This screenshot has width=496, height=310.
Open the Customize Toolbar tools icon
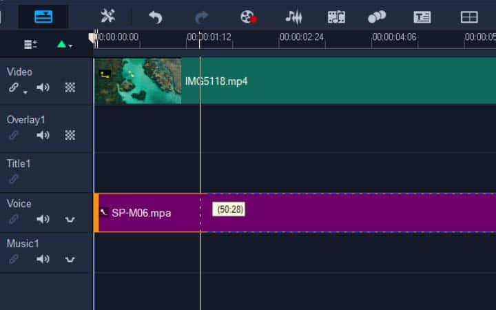coord(108,16)
